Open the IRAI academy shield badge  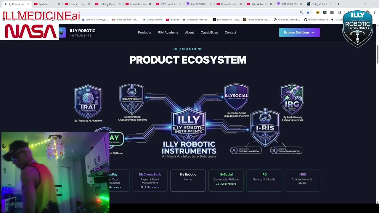tap(88, 101)
